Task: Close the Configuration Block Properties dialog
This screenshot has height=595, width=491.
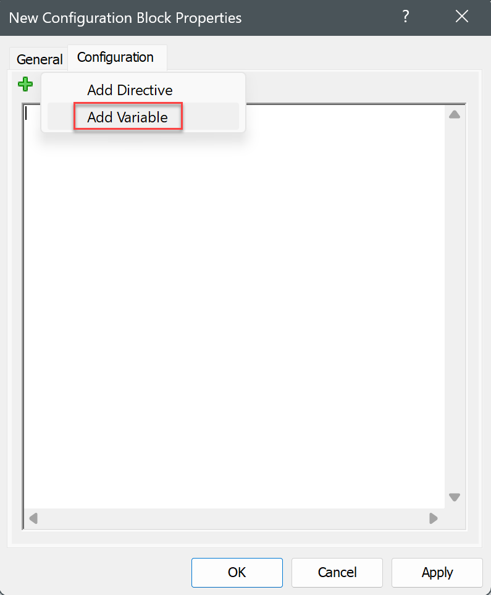Action: tap(462, 17)
